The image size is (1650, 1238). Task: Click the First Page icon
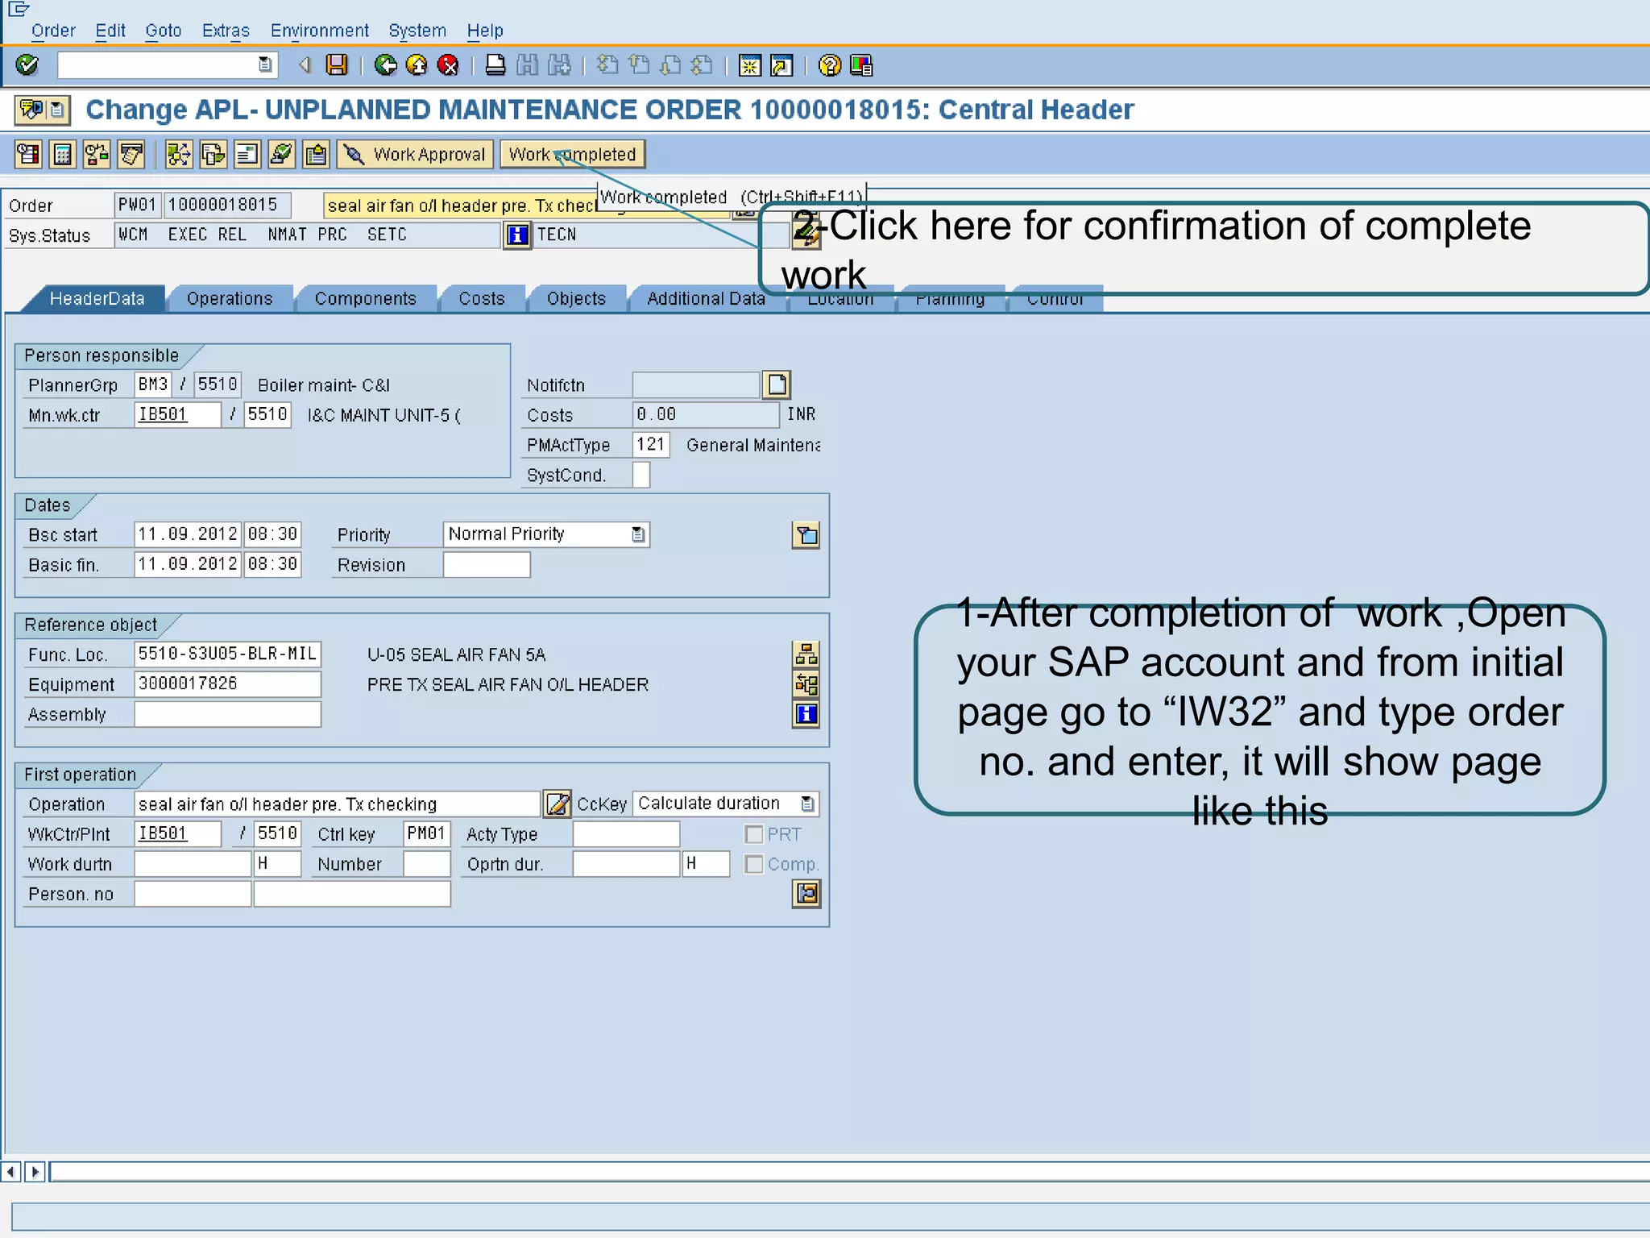[x=608, y=64]
